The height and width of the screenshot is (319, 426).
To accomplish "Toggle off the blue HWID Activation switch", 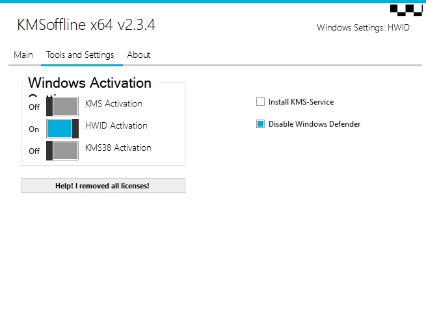I will pos(62,129).
